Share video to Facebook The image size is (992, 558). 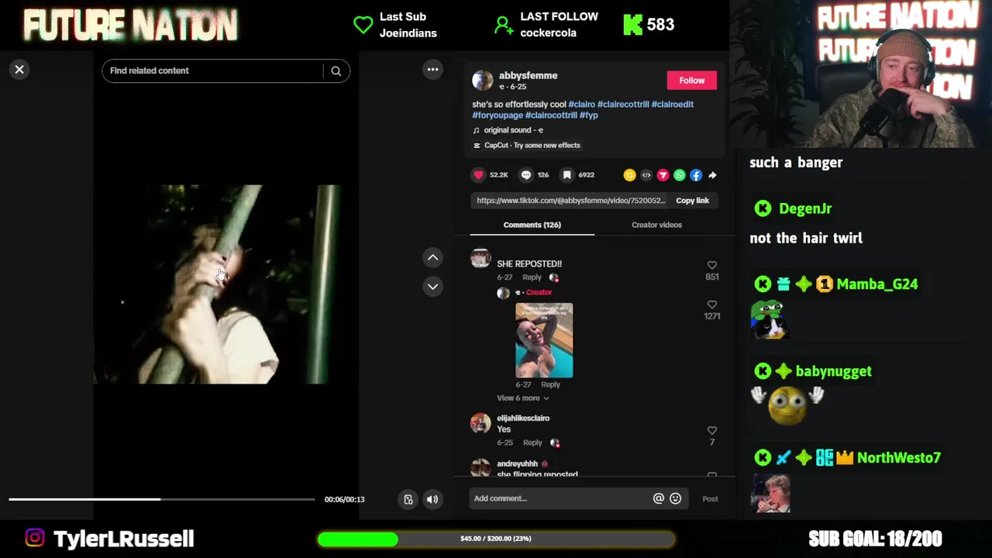(x=696, y=175)
